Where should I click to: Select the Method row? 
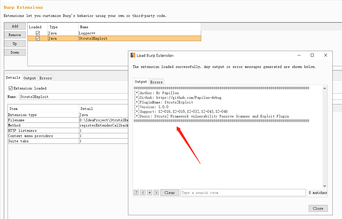pyautogui.click(x=68, y=125)
